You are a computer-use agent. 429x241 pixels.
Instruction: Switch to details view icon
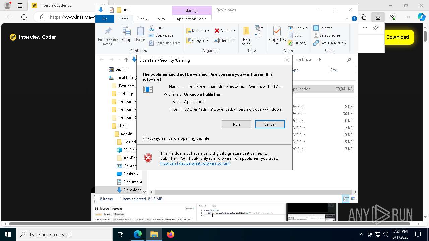pos(346,199)
